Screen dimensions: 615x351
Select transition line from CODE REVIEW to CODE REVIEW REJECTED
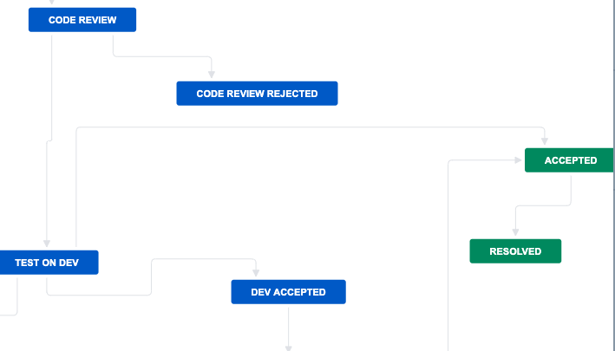click(163, 56)
